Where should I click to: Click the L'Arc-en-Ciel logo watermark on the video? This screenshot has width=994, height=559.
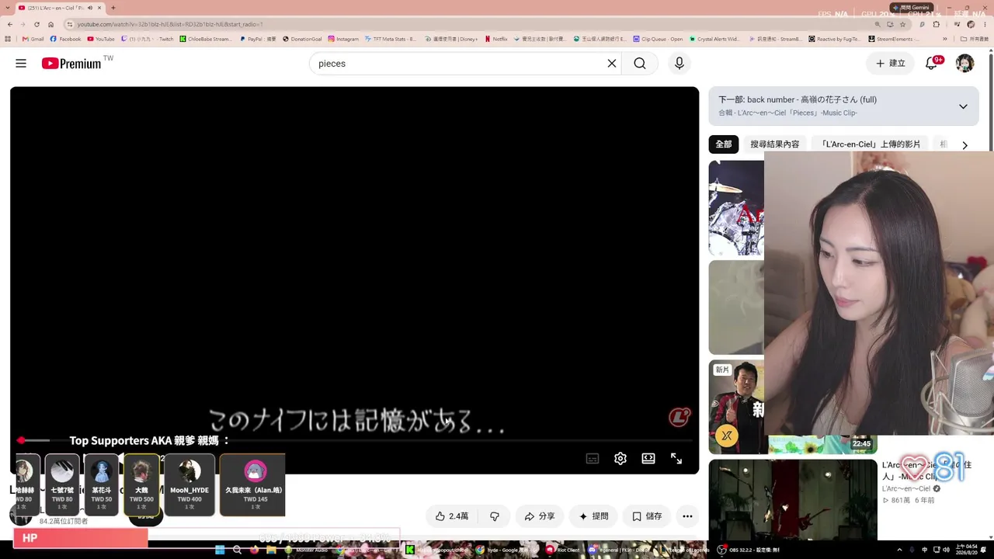click(x=679, y=418)
